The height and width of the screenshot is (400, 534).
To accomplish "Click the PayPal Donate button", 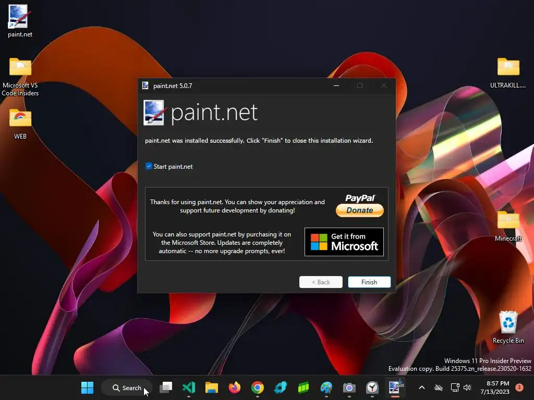I will coord(360,205).
